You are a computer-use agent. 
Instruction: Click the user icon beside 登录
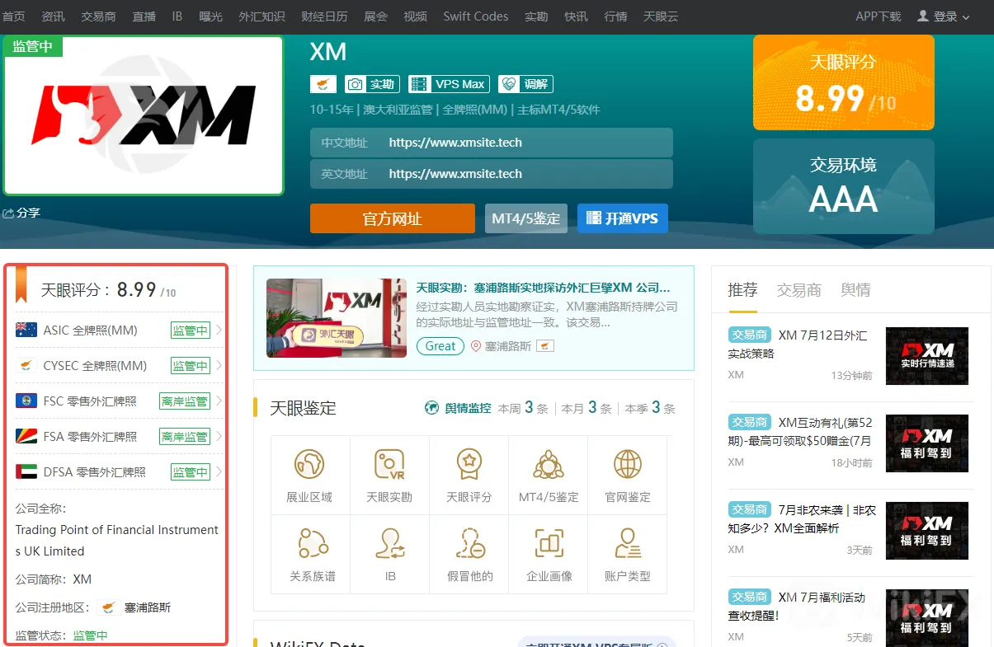923,16
